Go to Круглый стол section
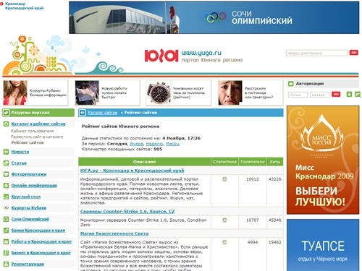The width and height of the screenshot is (362, 271). 26,197
